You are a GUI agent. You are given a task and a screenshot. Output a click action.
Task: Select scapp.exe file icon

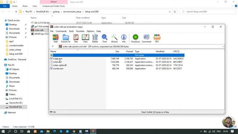tap(51, 58)
